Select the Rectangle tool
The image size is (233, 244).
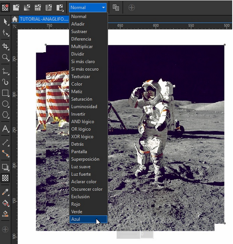[x=5, y=93]
